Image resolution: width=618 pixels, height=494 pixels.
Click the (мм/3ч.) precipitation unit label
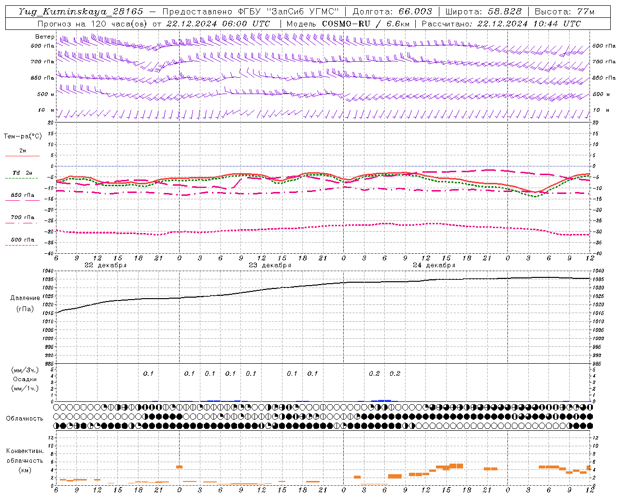[25, 370]
